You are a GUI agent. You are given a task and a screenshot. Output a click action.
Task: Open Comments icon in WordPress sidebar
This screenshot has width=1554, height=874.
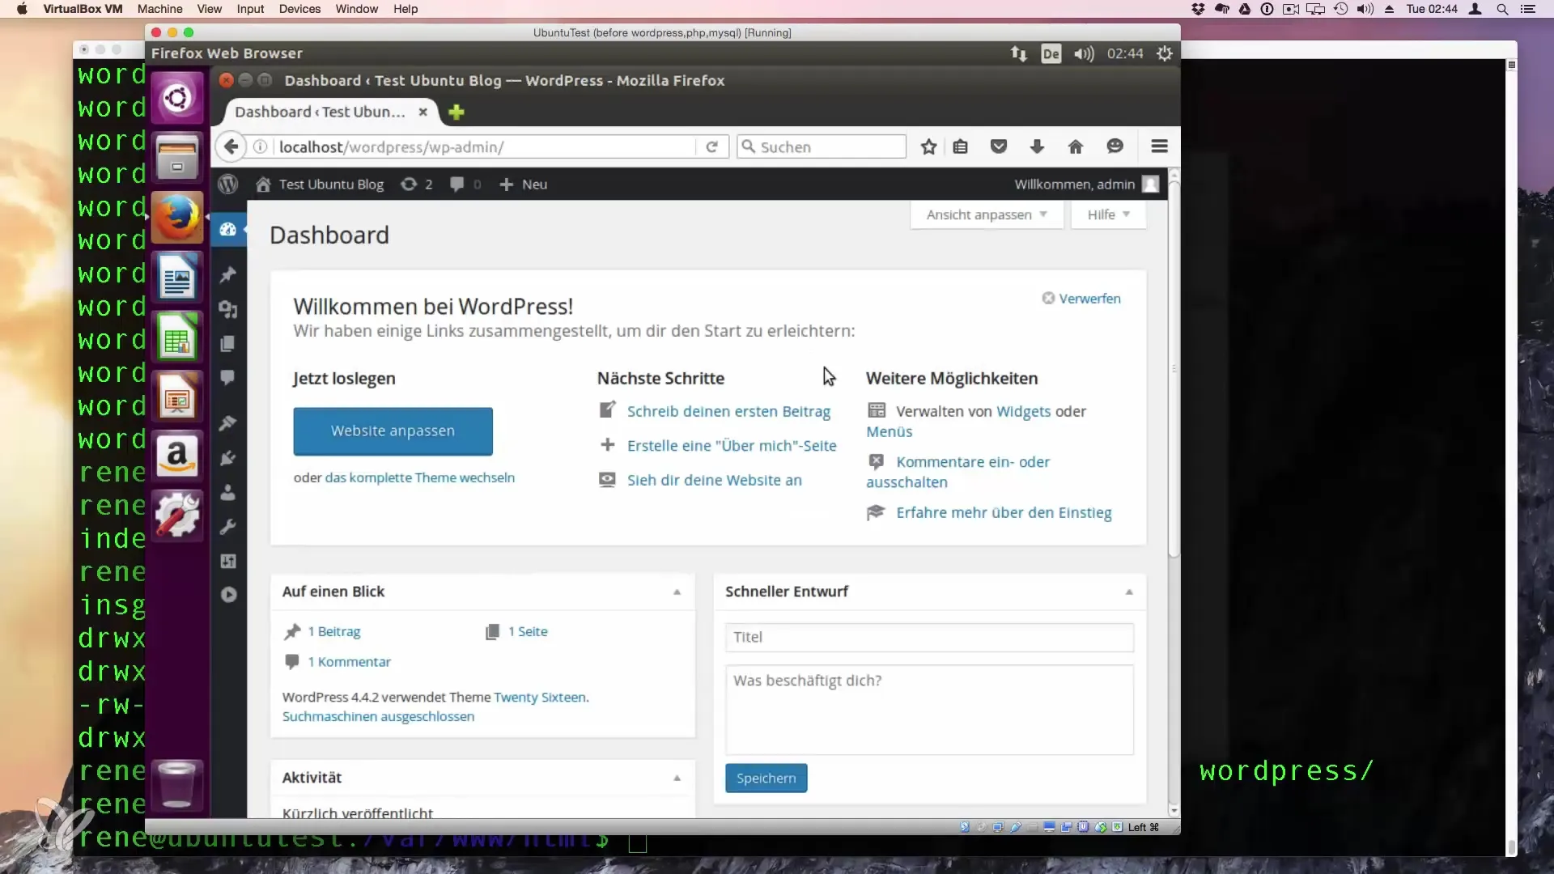[x=228, y=378]
